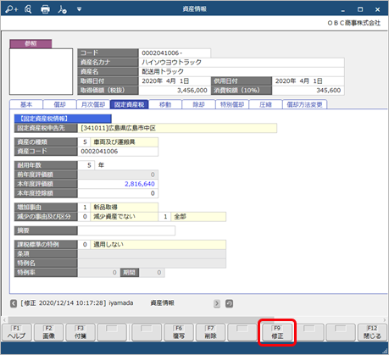Click the search magnifier icon in title bar
Image resolution: width=389 pixels, height=355 pixels.
coord(28,9)
